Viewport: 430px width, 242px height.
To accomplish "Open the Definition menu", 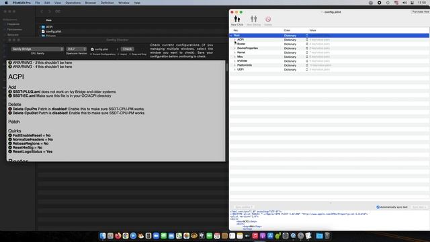I will 107,3.
